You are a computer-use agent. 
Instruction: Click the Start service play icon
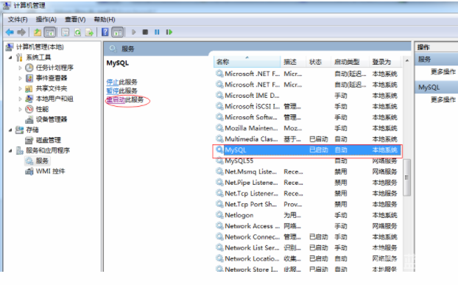click(x=133, y=32)
